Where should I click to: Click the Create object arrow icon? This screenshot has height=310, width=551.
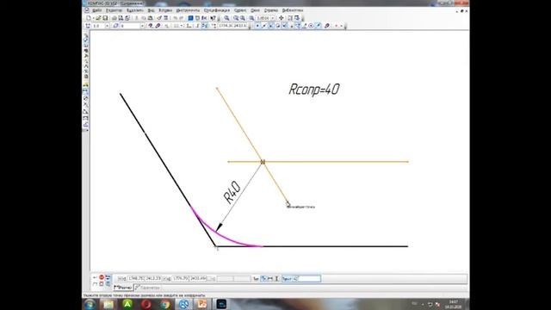tap(95, 277)
